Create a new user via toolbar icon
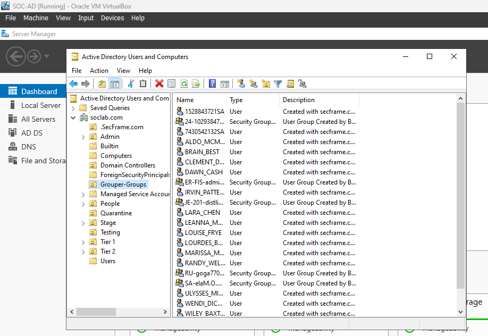The image size is (488, 336). tap(241, 83)
